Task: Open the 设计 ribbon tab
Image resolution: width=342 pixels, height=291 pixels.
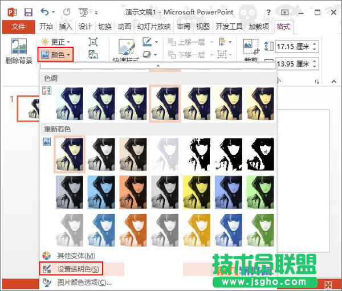Action: point(85,27)
